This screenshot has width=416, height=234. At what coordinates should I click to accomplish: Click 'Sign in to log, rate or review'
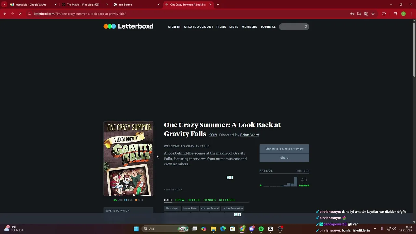coord(284,149)
